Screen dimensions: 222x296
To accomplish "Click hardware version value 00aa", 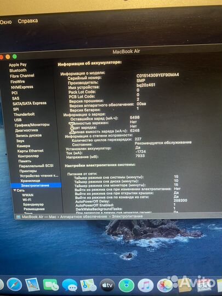I will point(141,104).
